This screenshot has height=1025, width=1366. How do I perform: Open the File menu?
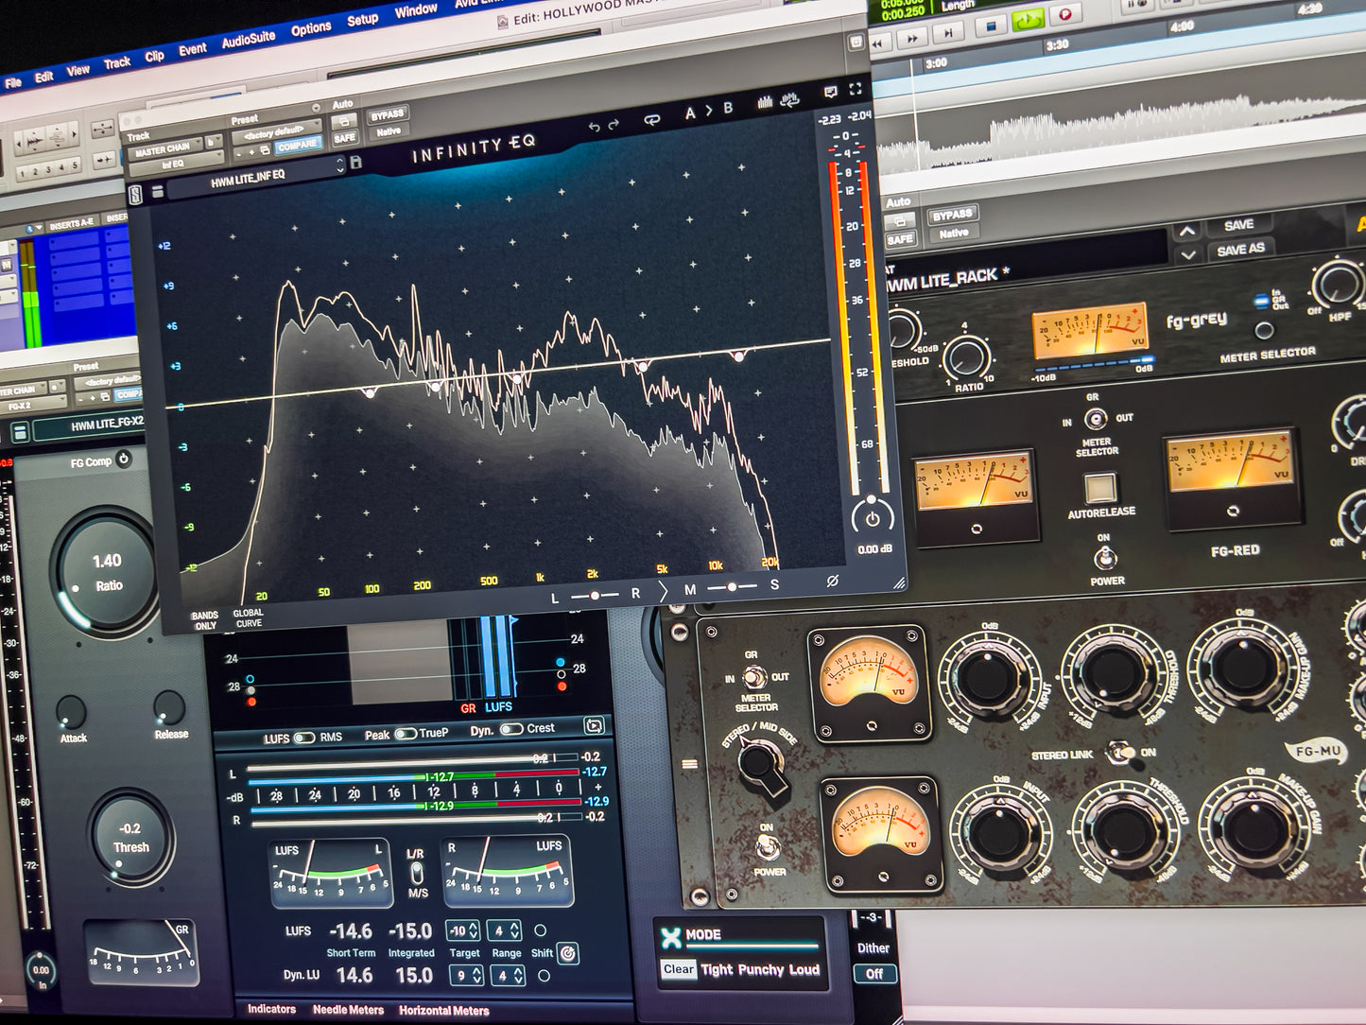tap(12, 82)
